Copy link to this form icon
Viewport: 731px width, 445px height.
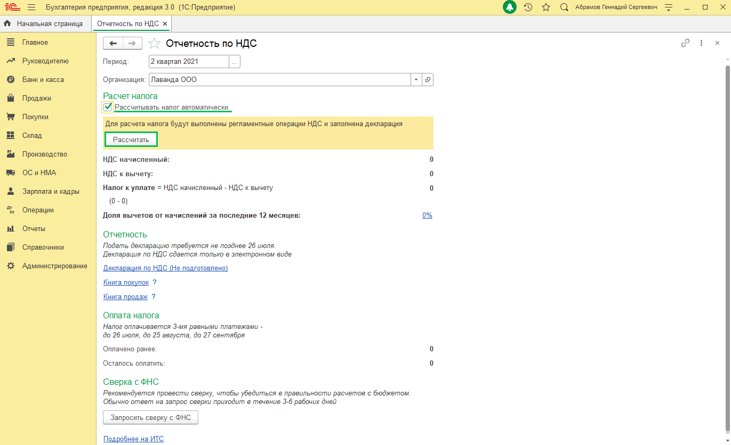[686, 43]
